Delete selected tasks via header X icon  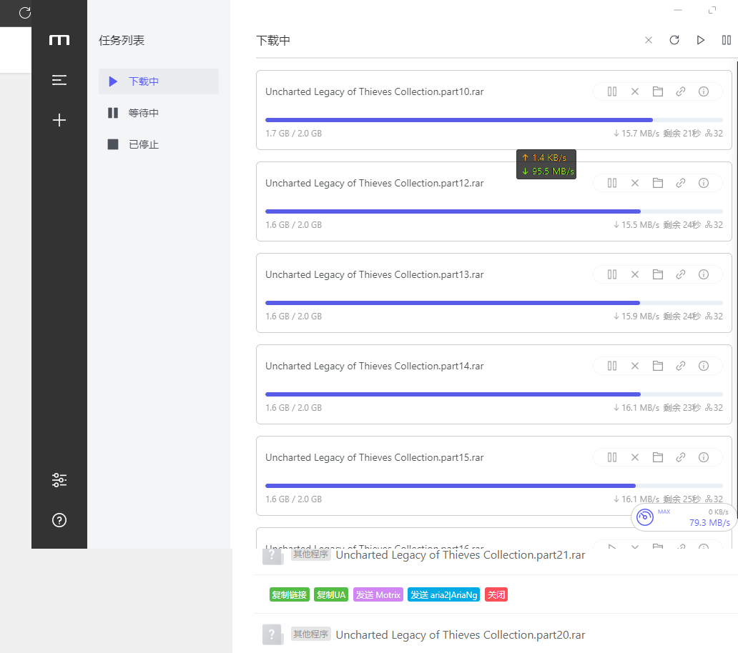coord(649,41)
